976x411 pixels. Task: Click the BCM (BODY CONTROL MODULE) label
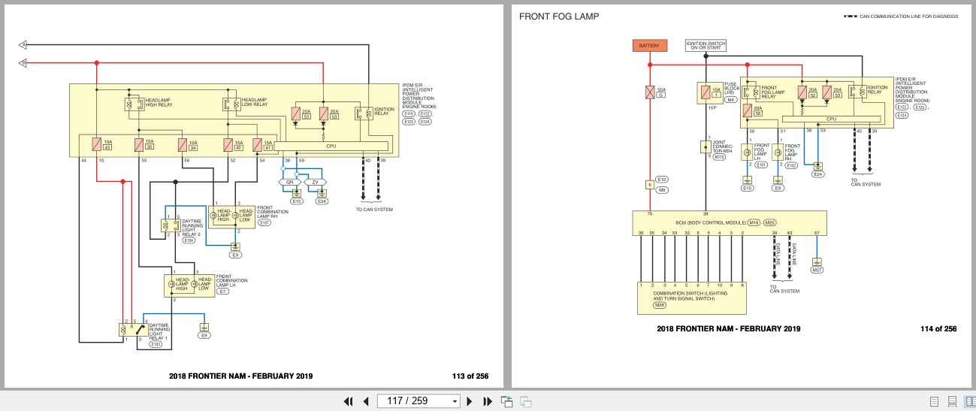(x=711, y=222)
